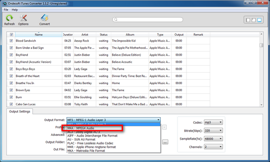Screen dimensions: 270x162
Task: Open the SampleRate(hz) dropdown
Action: pyautogui.click(x=213, y=139)
